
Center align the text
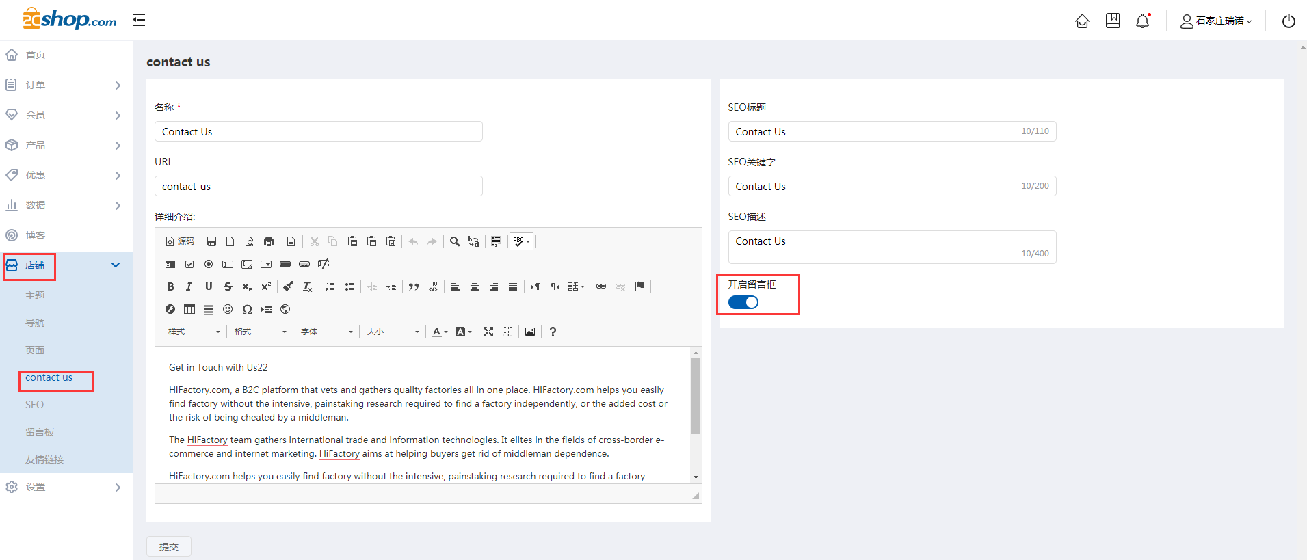click(x=474, y=286)
